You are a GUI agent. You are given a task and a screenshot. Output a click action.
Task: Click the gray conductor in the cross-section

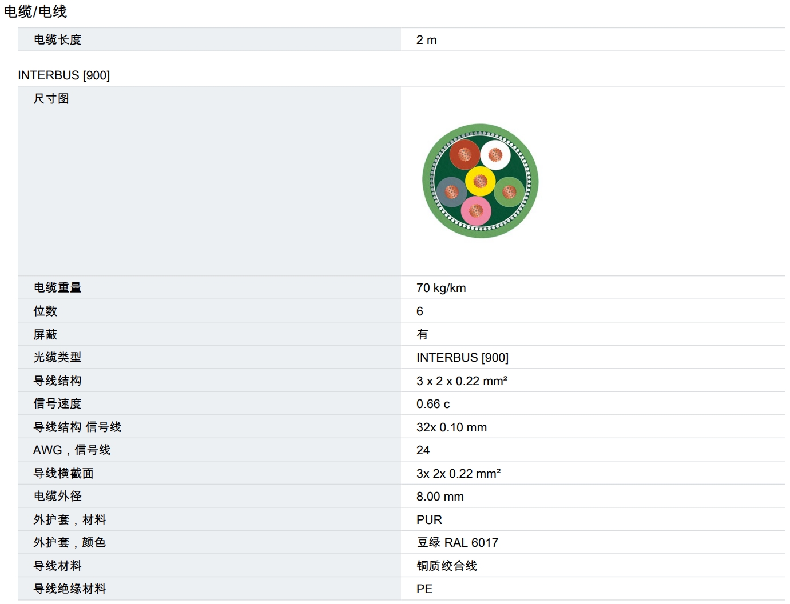point(451,191)
